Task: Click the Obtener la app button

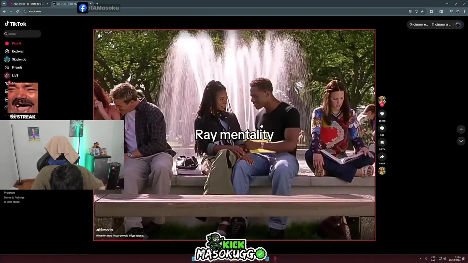Action: (441, 25)
